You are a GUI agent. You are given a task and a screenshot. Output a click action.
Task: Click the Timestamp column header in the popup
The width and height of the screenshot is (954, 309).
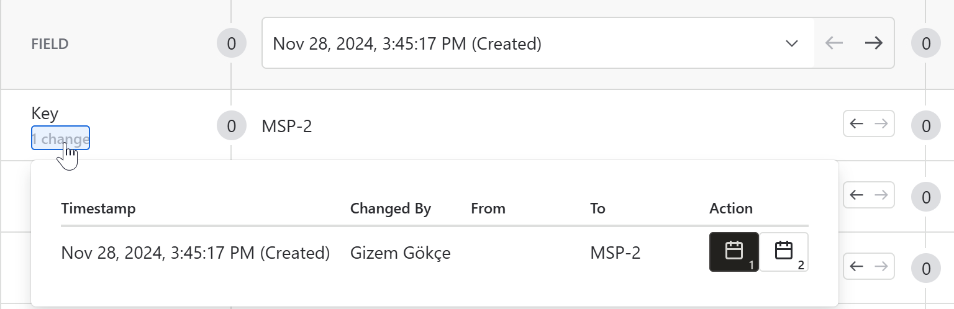(x=98, y=208)
